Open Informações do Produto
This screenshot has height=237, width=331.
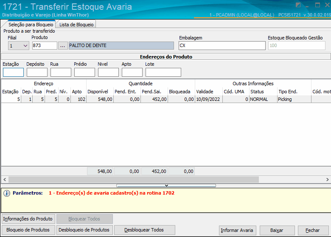(28, 219)
